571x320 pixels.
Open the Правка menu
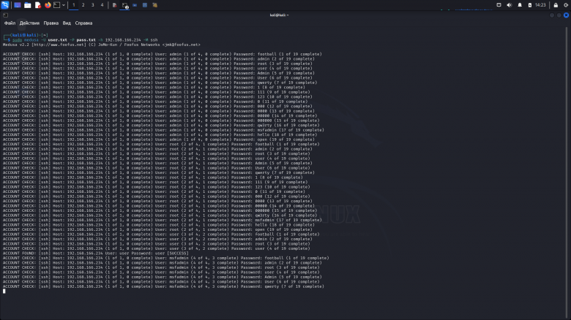coord(51,23)
